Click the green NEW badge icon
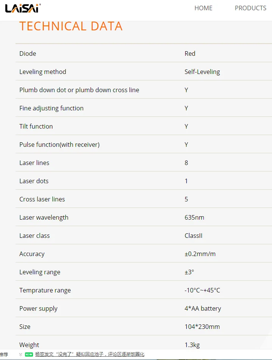Screen dimensions: 272x360 [29, 354]
